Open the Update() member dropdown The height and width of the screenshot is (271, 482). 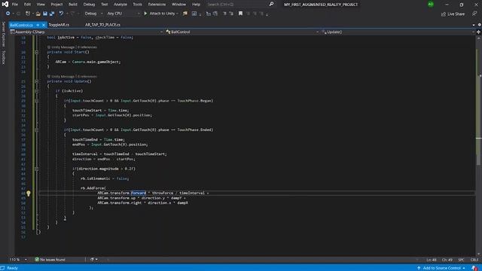pos(398,32)
